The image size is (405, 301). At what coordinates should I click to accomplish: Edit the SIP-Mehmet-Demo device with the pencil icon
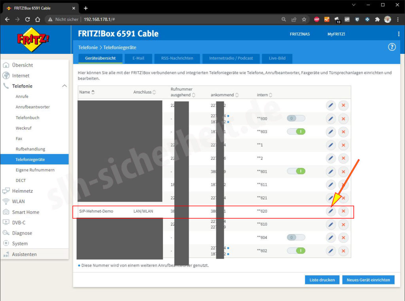(331, 211)
